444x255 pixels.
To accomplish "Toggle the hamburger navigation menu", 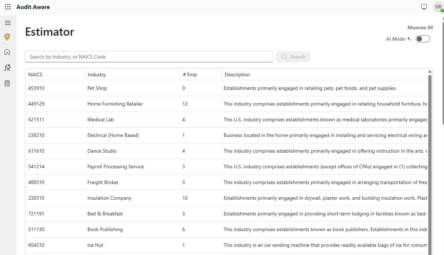I will click(x=8, y=23).
